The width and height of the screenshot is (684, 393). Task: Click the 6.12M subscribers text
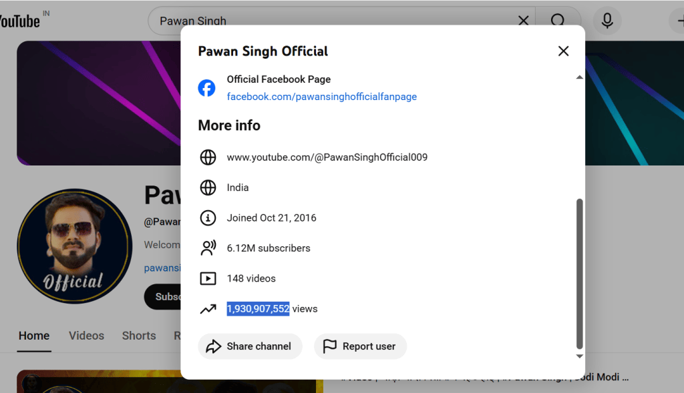[x=269, y=248]
